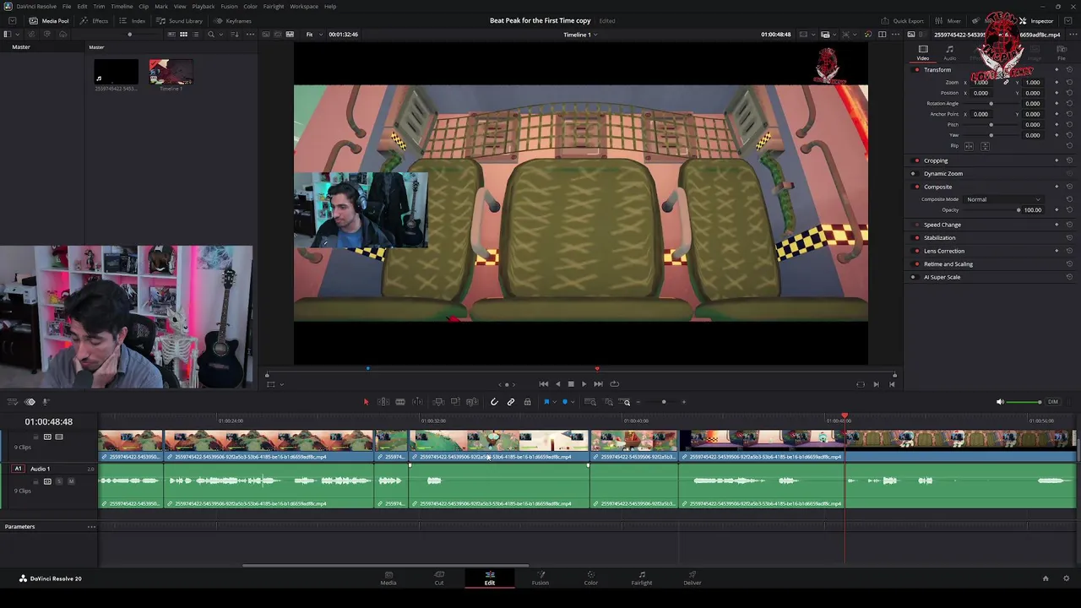Toggle the Transform section on or off
1081x608 pixels.
[x=917, y=70]
